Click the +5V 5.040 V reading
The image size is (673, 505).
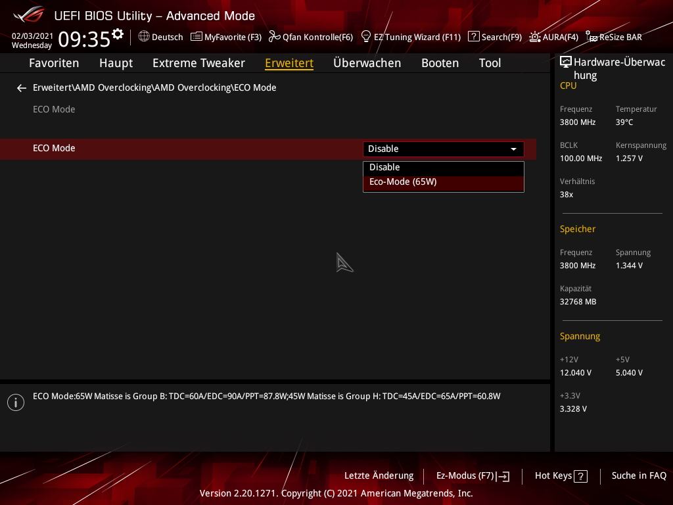pos(629,373)
